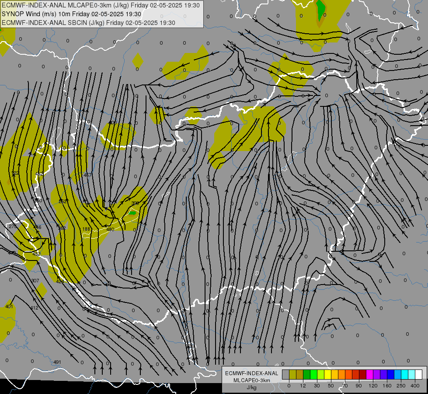This screenshot has height=394, width=428.
Task: Select the deep blue legend swatch
Action: [x=390, y=374]
